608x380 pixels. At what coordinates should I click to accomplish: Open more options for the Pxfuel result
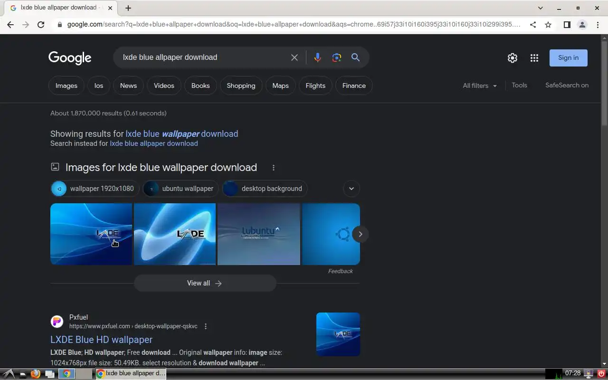pyautogui.click(x=206, y=326)
